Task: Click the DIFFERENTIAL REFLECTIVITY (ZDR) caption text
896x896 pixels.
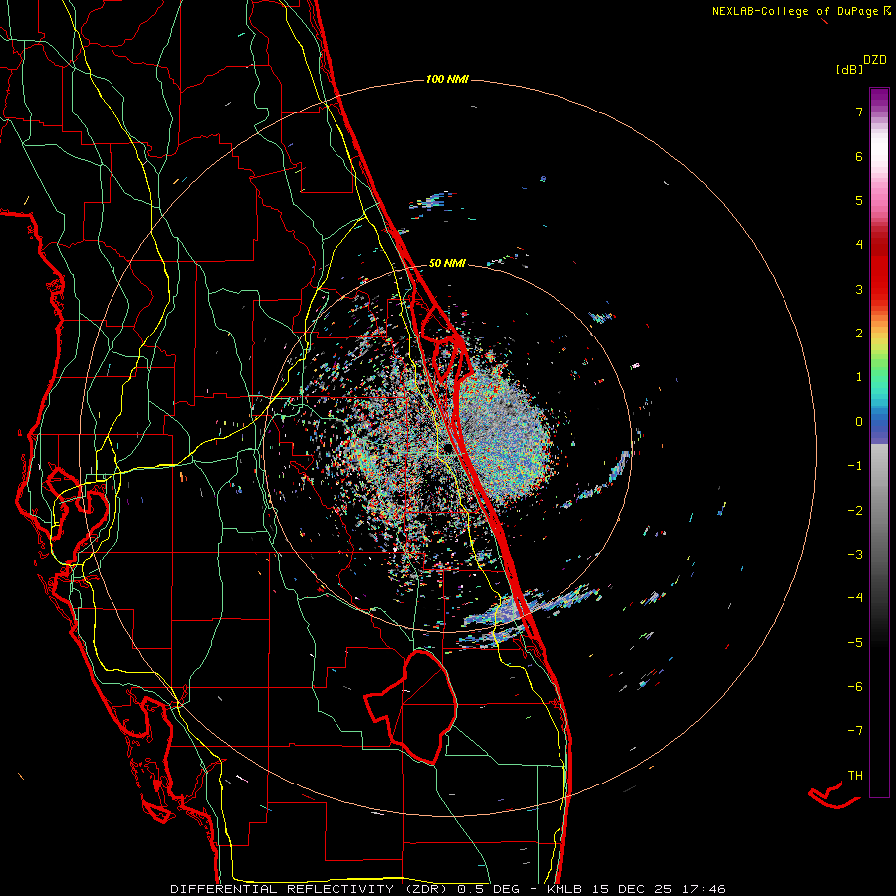Action: point(311,889)
